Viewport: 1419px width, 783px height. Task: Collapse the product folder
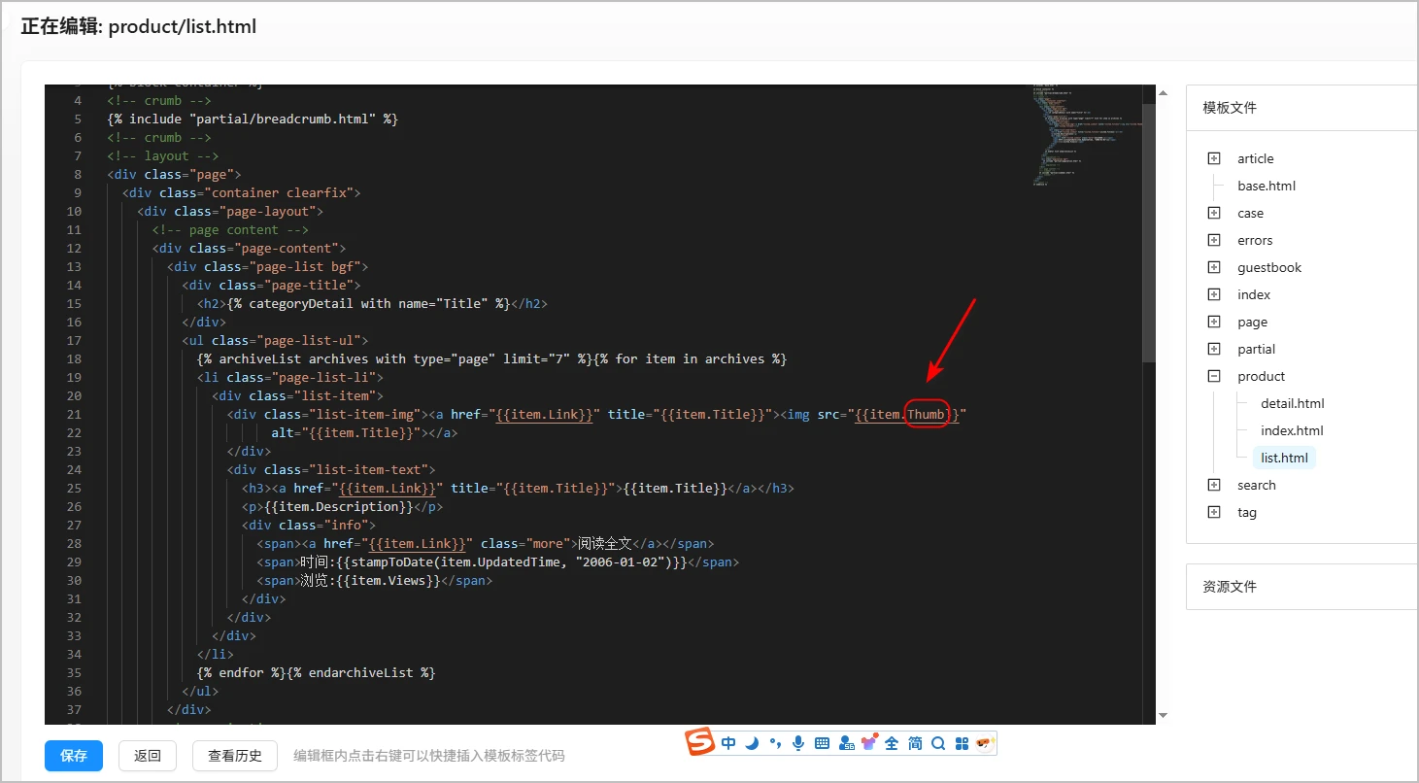(x=1214, y=376)
